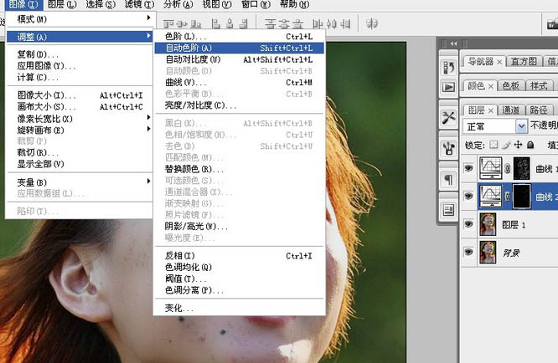Click lock all padlock icon

tap(530, 146)
